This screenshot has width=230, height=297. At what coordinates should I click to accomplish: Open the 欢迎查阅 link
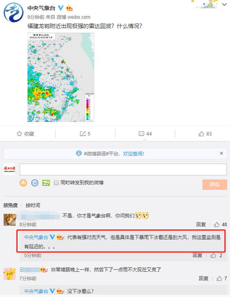(134, 154)
